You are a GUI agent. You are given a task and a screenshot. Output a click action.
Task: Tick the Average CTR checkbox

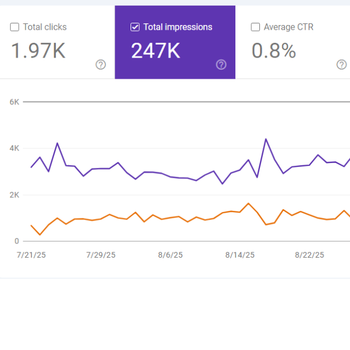(x=255, y=27)
